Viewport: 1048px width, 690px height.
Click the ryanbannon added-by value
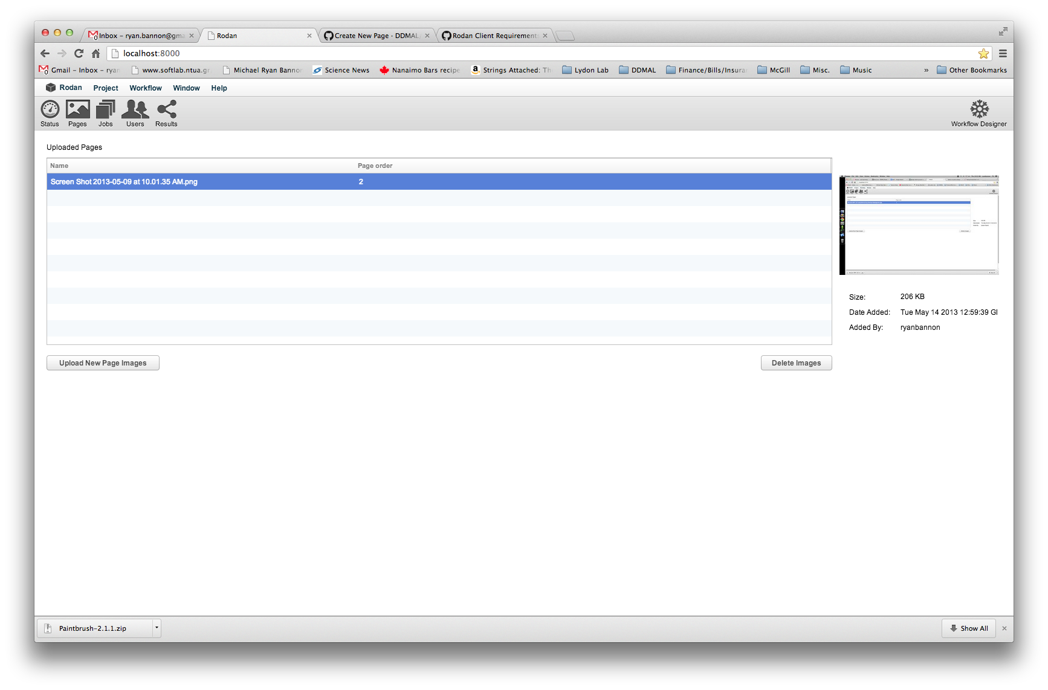(x=920, y=327)
